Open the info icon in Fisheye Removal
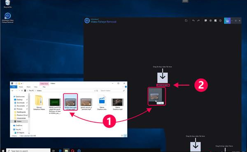This screenshot has width=247, height=152. point(220,21)
